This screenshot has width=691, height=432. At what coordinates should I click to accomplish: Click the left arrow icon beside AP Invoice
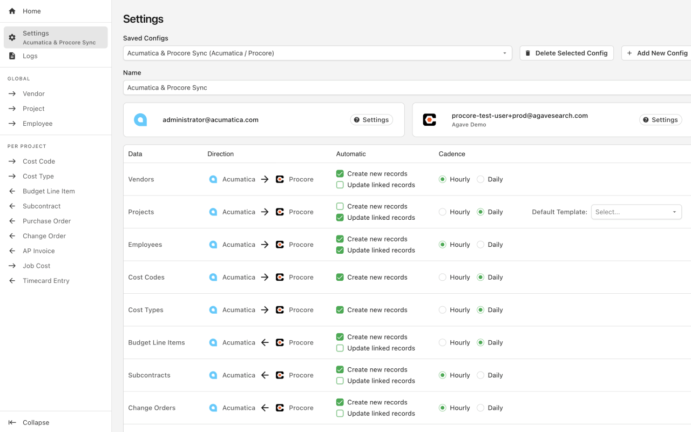coord(12,251)
